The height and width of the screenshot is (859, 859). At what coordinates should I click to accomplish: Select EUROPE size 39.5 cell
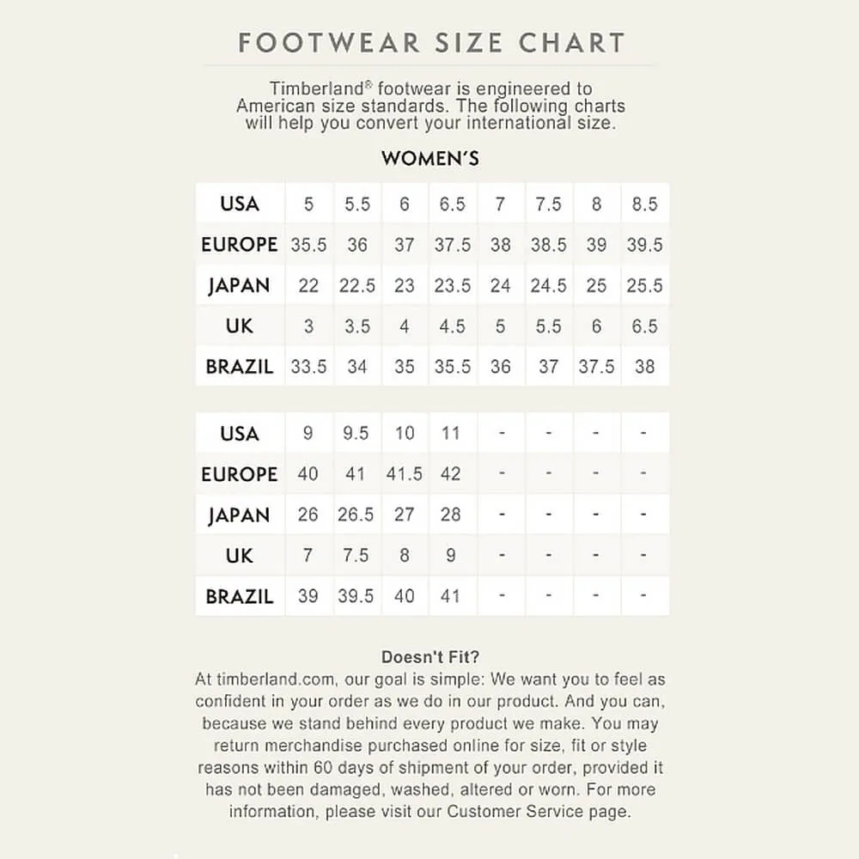tap(645, 244)
